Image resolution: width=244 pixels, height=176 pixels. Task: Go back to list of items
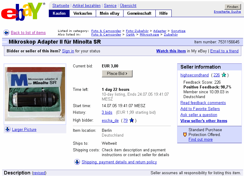pyautogui.click(x=28, y=33)
